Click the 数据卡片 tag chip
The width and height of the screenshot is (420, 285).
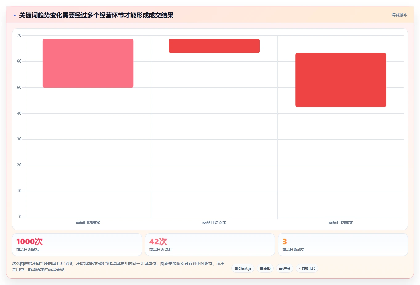pyautogui.click(x=307, y=268)
